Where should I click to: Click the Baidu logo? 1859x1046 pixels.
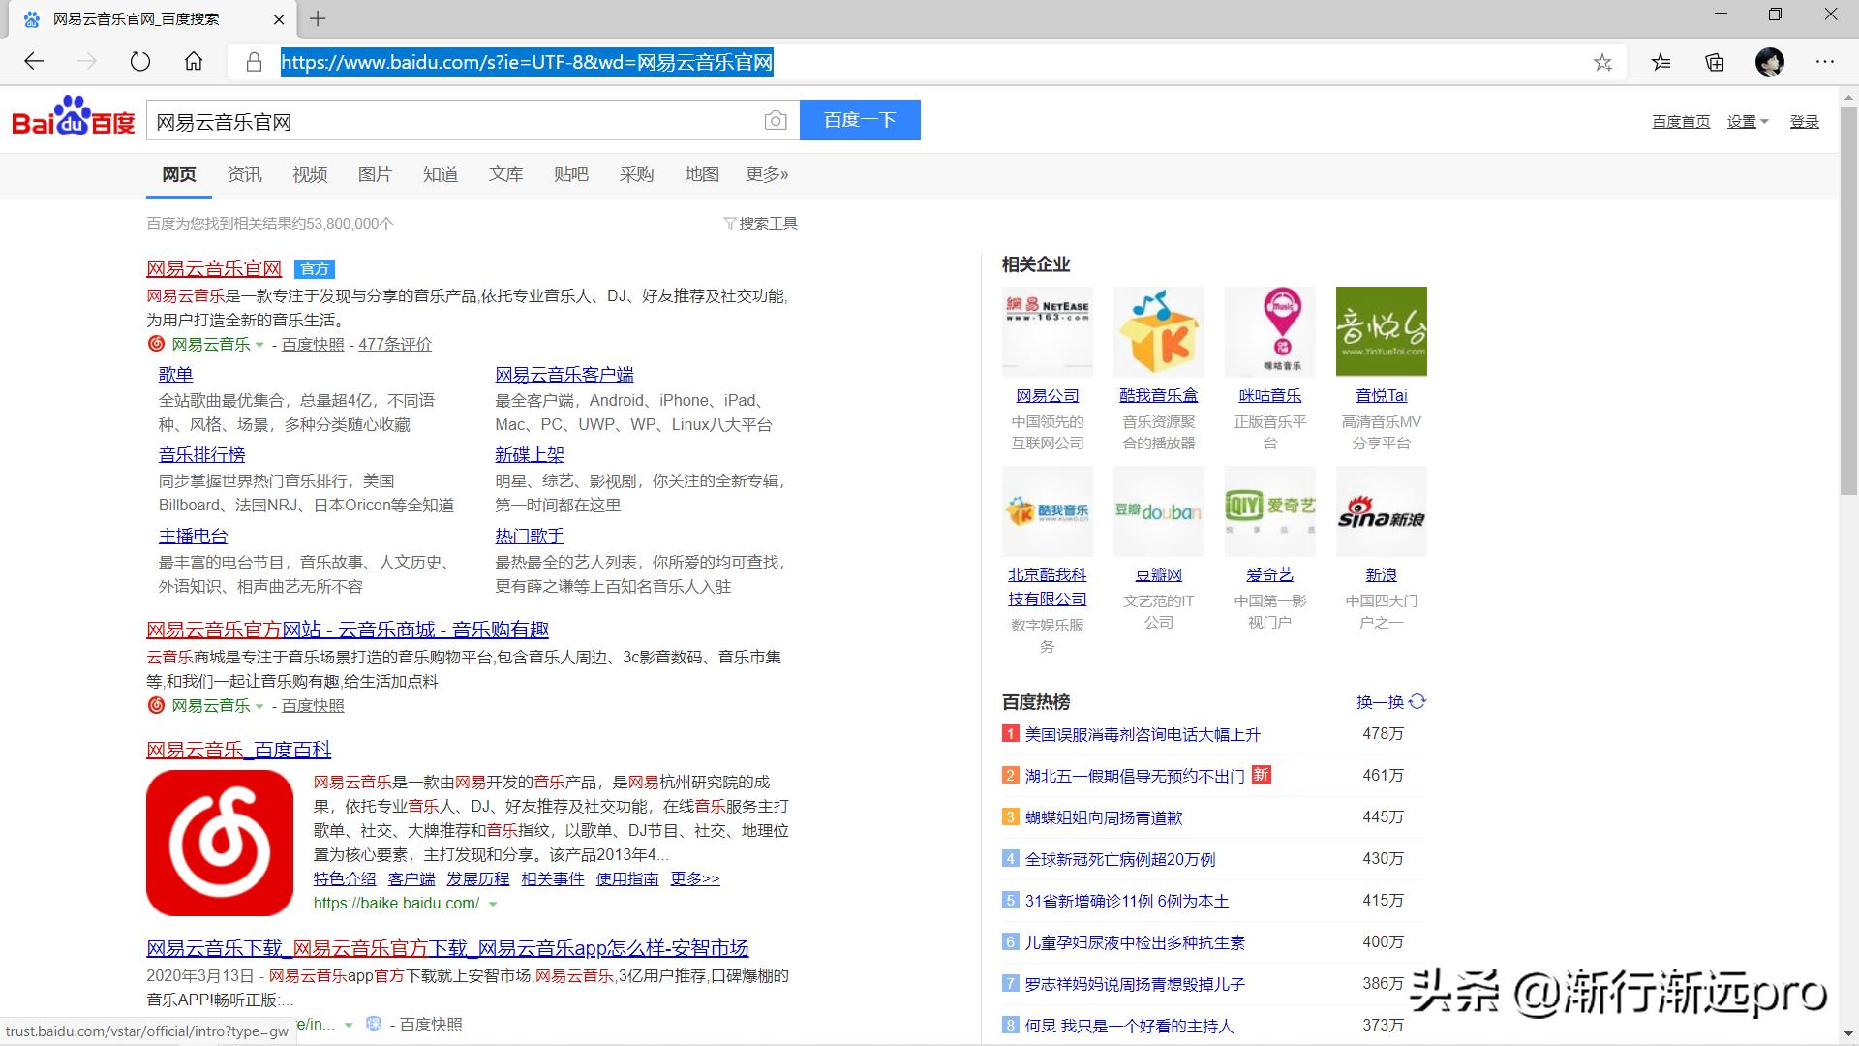tap(73, 117)
